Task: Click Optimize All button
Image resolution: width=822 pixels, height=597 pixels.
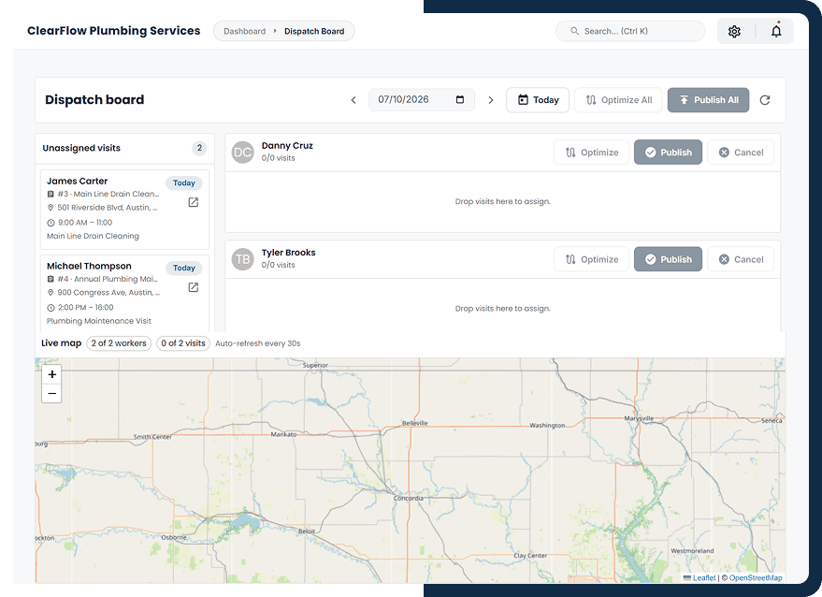Action: (618, 100)
